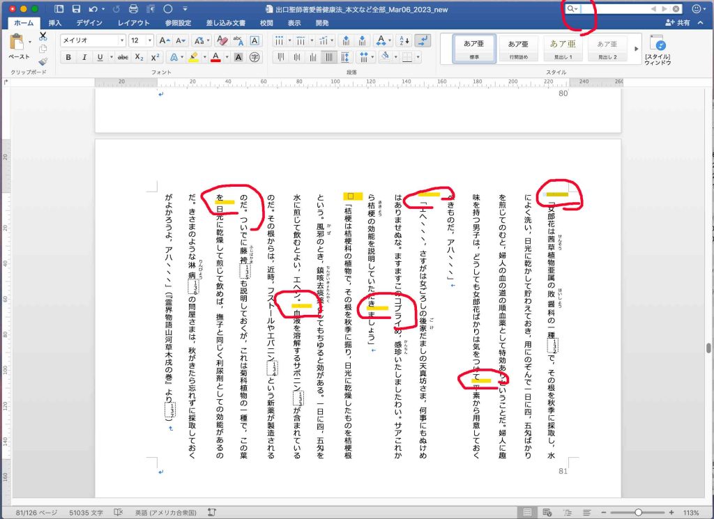Apply red font color A button

coord(216,57)
